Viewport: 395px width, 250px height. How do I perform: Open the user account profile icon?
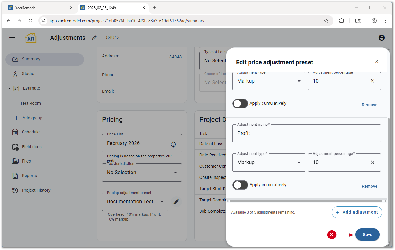tap(381, 38)
